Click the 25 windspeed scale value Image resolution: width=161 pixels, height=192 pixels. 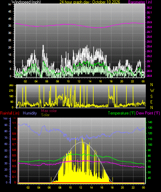pyautogui.click(x=10, y=40)
